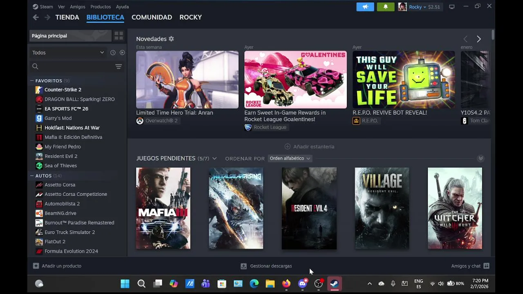Click the Counter-Strike 2 game icon
The width and height of the screenshot is (523, 294).
tap(39, 90)
